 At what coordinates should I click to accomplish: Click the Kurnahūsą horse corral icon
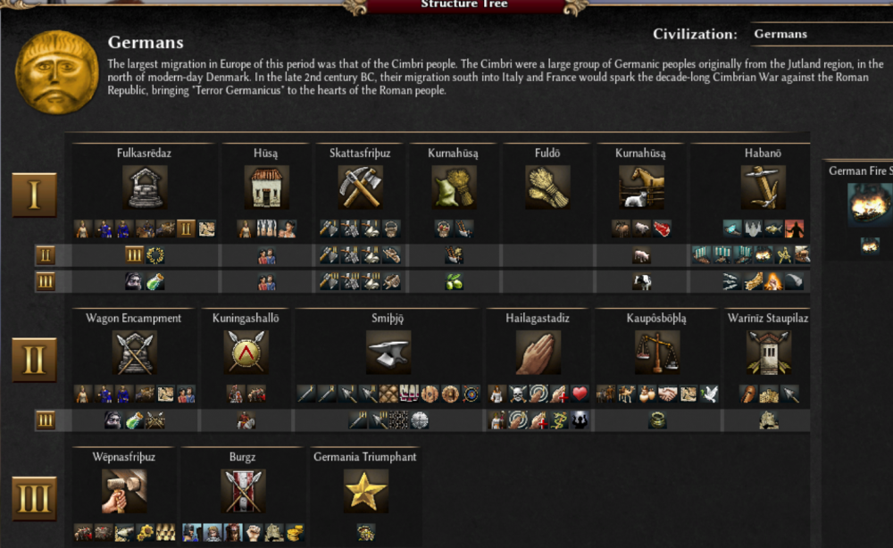pyautogui.click(x=640, y=187)
